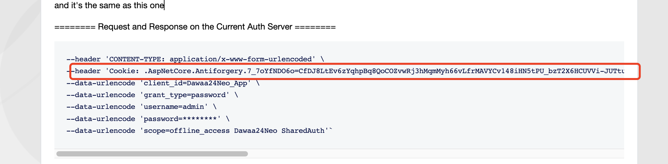The width and height of the screenshot is (668, 164).
Task: Click "client_id=Dawaa24Neo_App" parameter
Action: coord(195,83)
